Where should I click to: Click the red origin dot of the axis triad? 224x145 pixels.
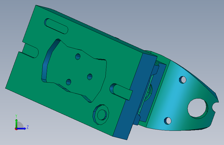(16, 129)
